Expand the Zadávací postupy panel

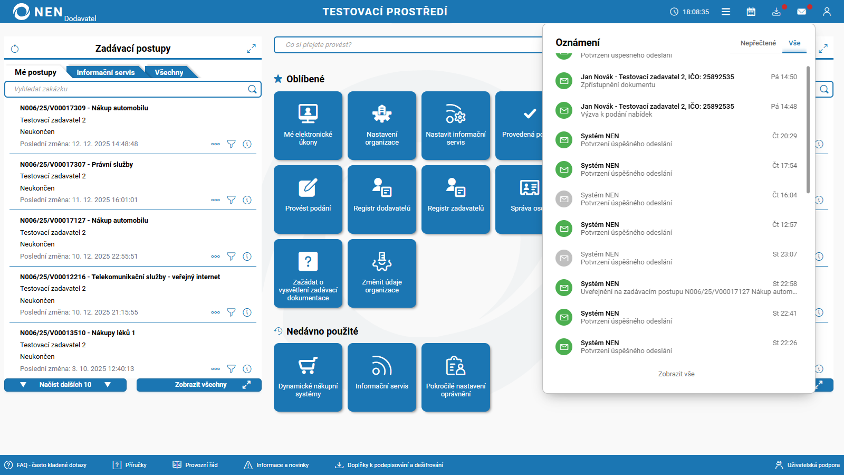pyautogui.click(x=251, y=49)
